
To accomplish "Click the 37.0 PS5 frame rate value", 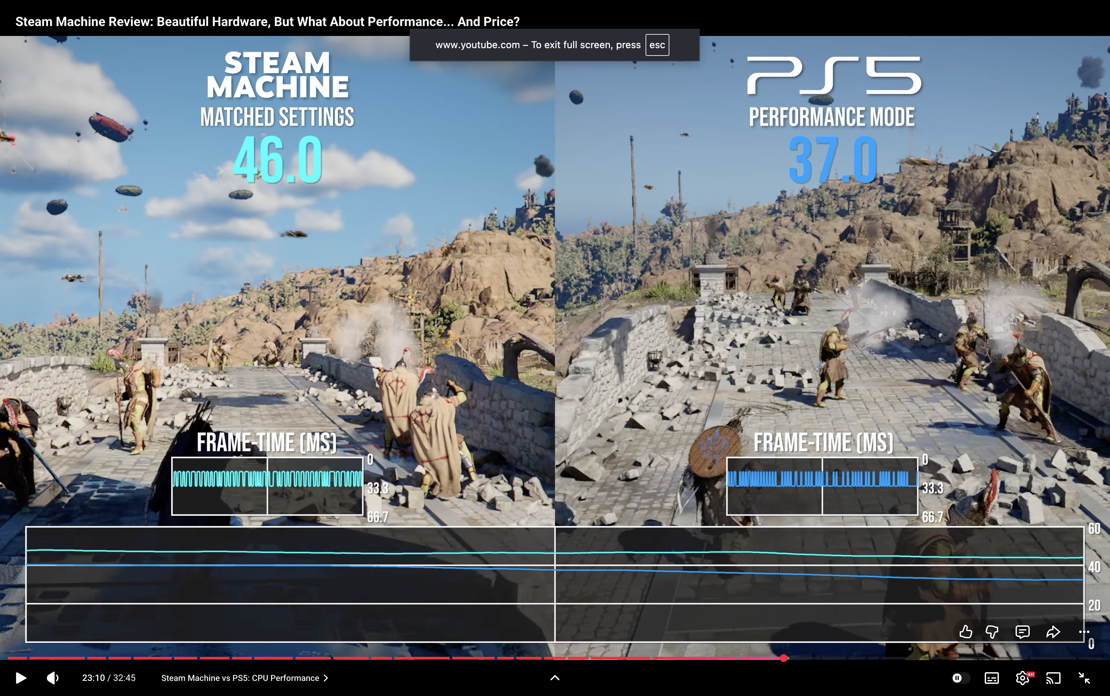I will point(833,160).
